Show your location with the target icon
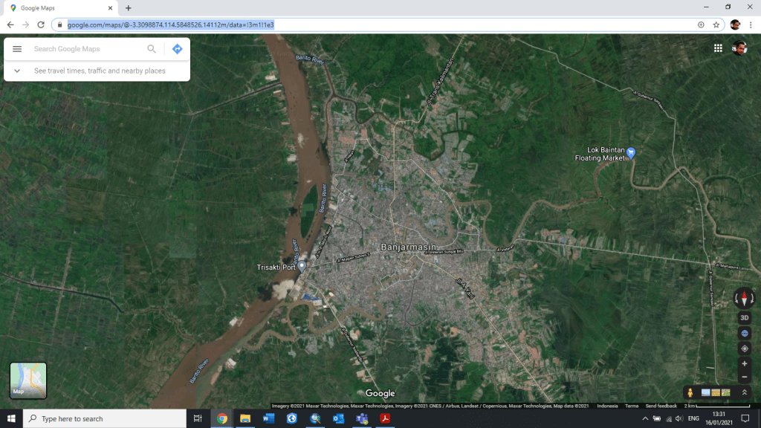The image size is (761, 428). pos(744,348)
